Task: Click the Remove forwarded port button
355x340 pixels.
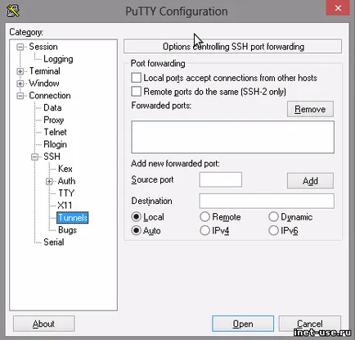Action: pyautogui.click(x=310, y=109)
